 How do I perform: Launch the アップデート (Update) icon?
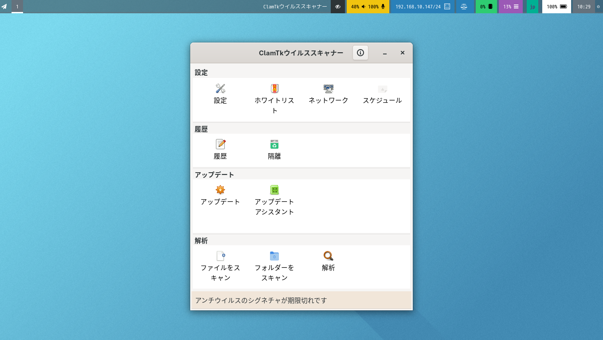pyautogui.click(x=220, y=190)
